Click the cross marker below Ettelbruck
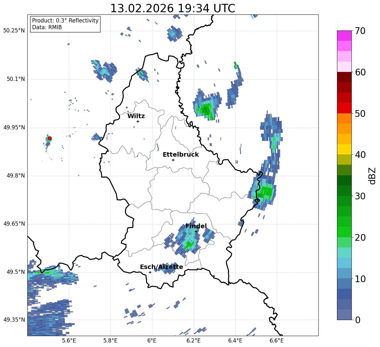Screen dimensions: 380x347 click(x=173, y=160)
